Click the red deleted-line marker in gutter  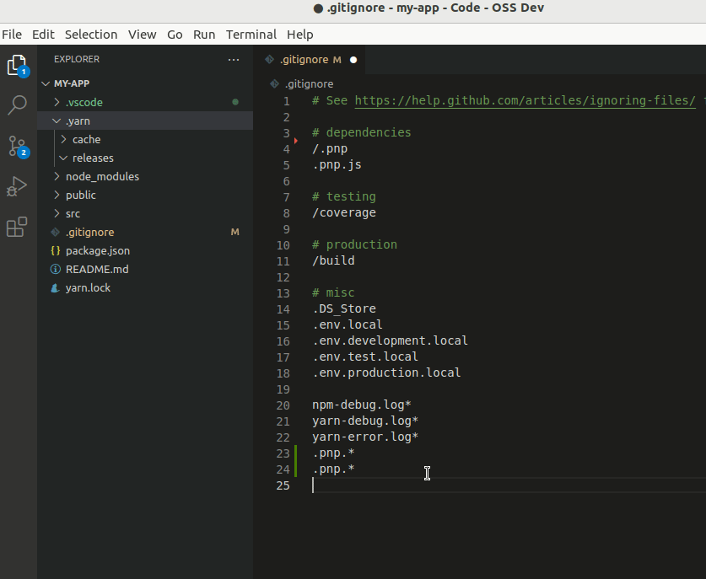click(x=296, y=141)
